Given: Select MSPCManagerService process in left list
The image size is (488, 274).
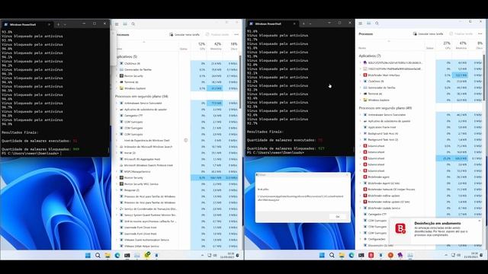Looking at the screenshot, I should [x=137, y=171].
